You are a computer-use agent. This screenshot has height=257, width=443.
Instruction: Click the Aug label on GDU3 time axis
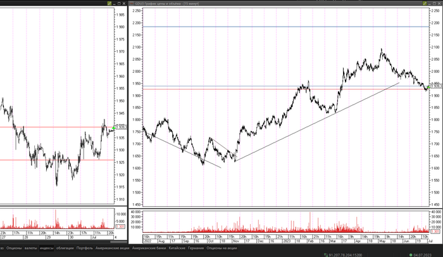pyautogui.click(x=161, y=241)
